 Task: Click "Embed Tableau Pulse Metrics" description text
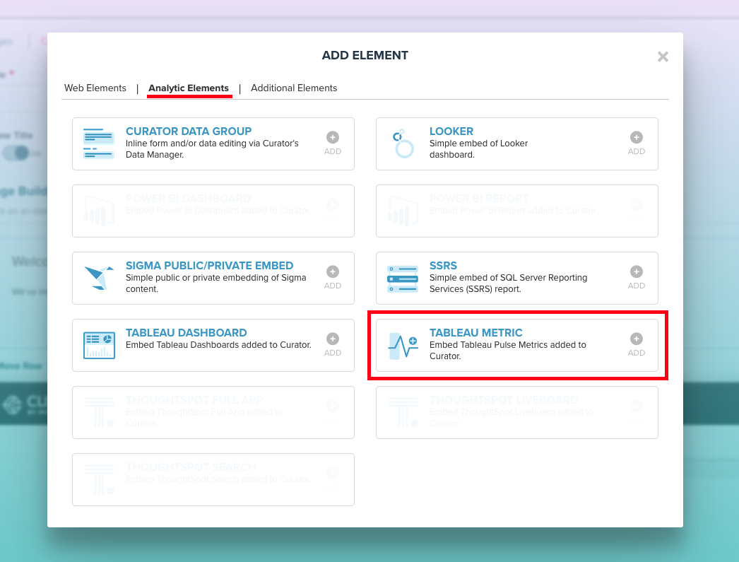click(507, 351)
